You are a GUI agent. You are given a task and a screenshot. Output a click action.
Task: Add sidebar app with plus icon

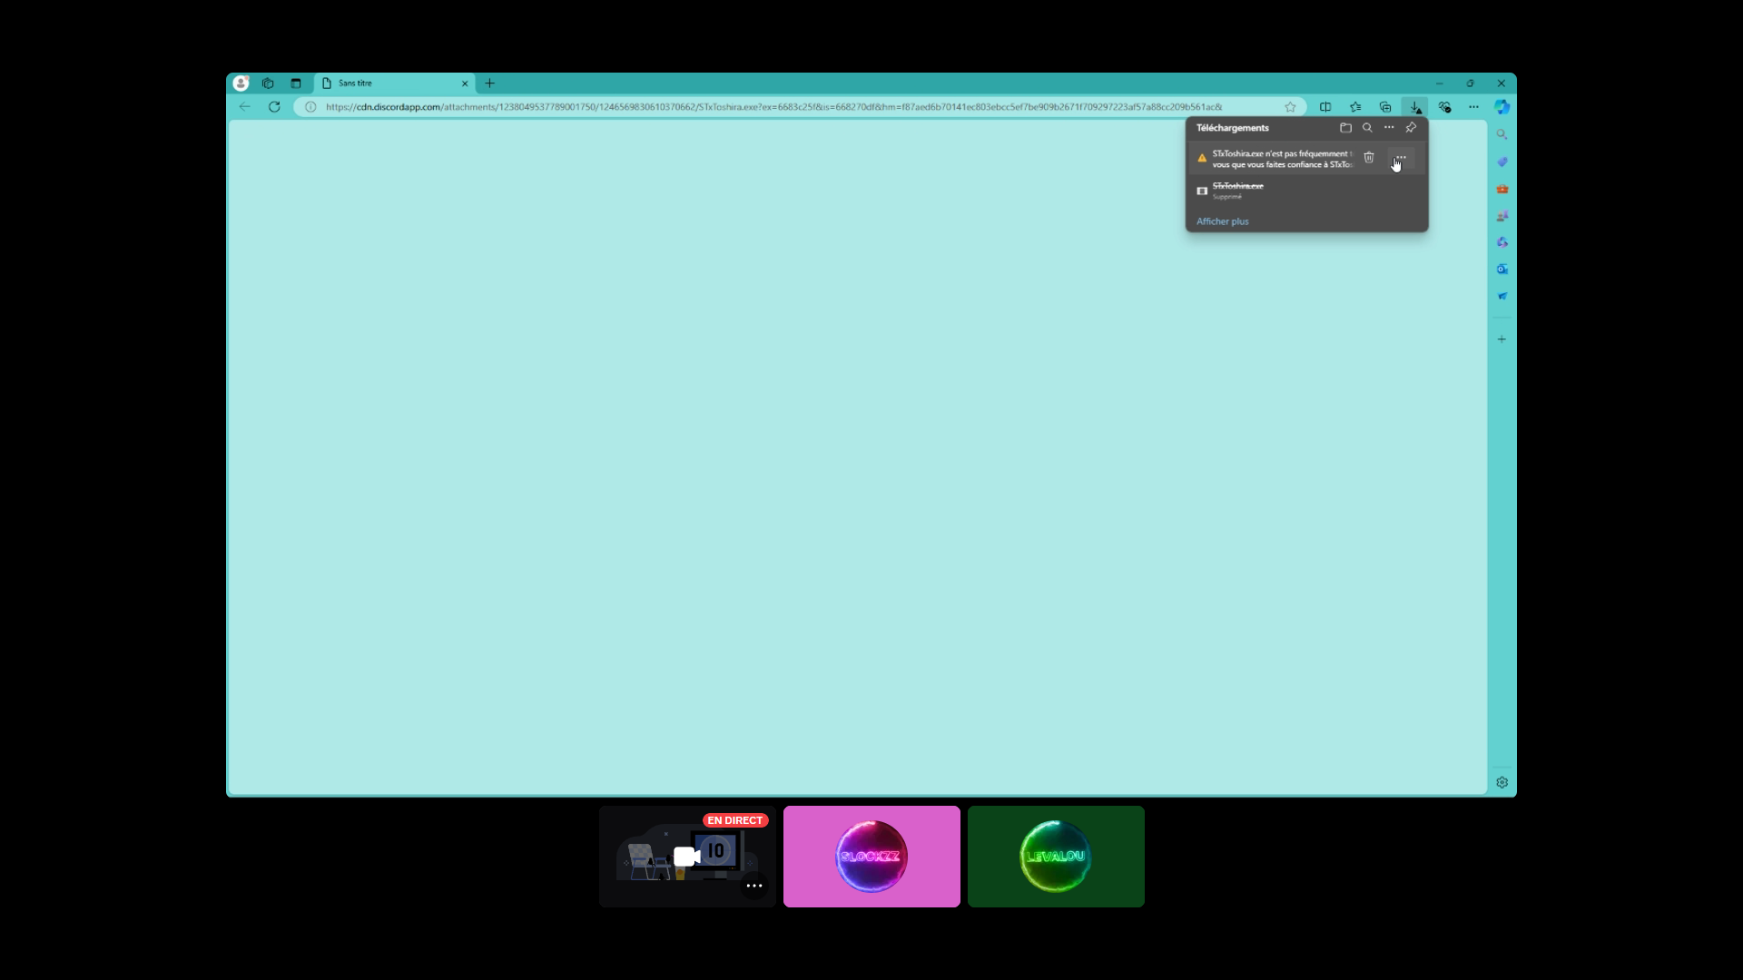pos(1502,339)
